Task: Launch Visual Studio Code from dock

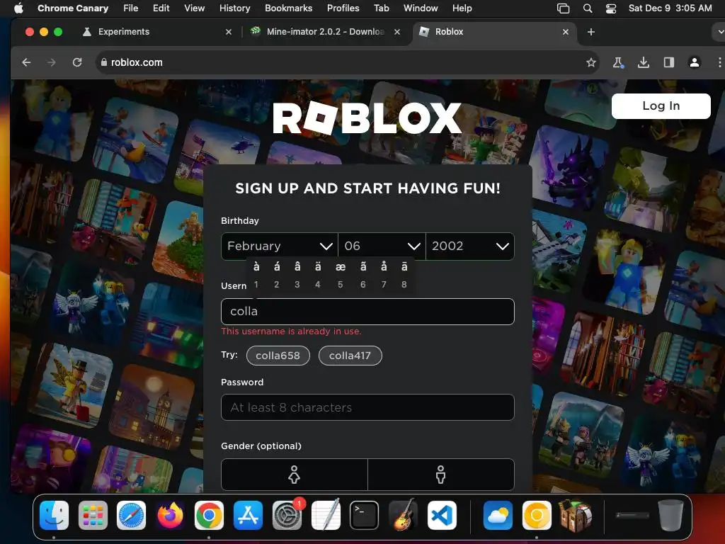Action: pos(442,515)
